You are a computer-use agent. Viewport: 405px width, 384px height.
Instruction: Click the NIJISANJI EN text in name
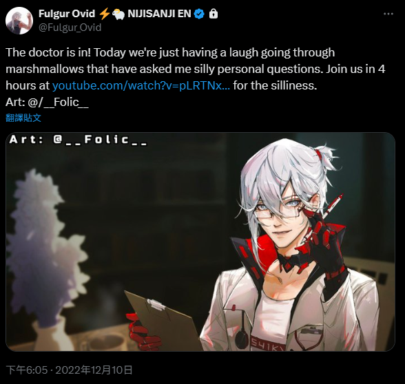(159, 14)
